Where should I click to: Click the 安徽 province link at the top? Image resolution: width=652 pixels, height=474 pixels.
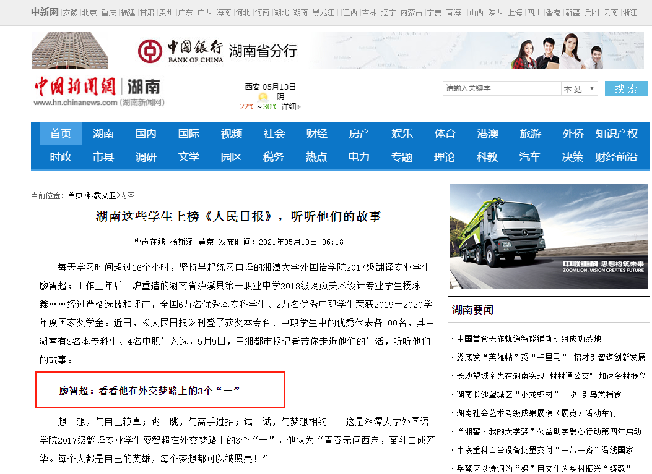pos(71,11)
